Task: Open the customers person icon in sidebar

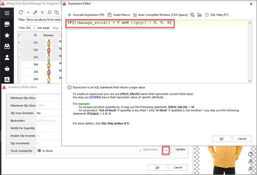Action: coord(7,58)
